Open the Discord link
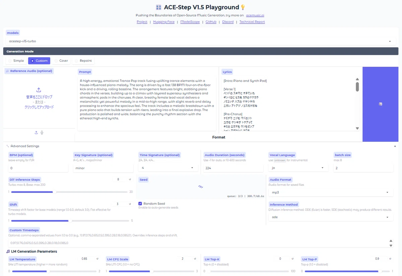 coord(228,22)
